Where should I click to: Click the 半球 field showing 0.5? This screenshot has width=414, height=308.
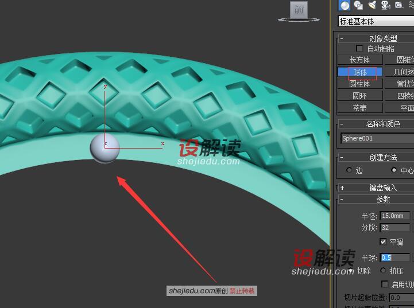394,258
